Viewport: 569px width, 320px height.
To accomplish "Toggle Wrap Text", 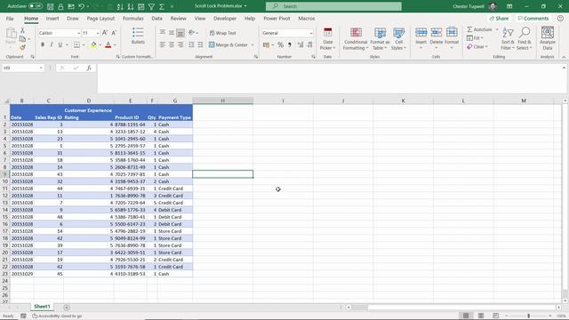I will coord(223,33).
